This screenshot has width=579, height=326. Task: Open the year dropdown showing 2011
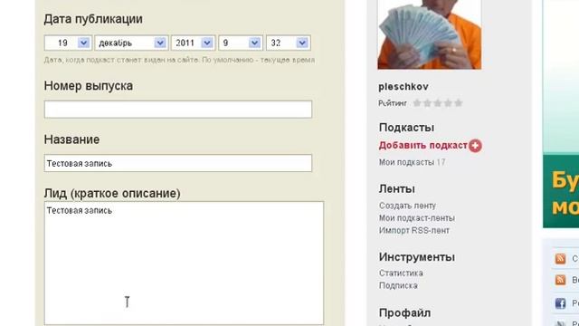193,43
